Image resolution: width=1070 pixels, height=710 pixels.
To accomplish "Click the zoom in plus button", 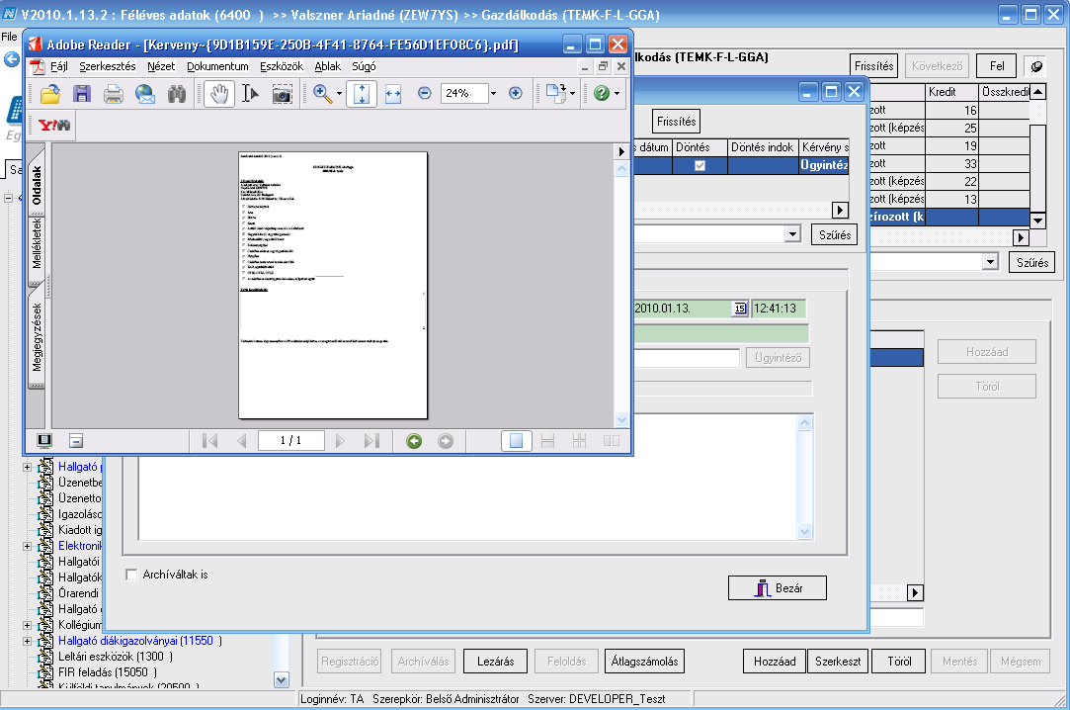I will point(515,93).
